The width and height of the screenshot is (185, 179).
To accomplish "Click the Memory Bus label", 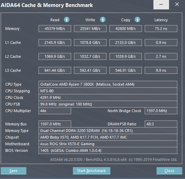I will [x=16, y=124].
